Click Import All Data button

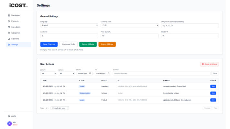pos(107,44)
